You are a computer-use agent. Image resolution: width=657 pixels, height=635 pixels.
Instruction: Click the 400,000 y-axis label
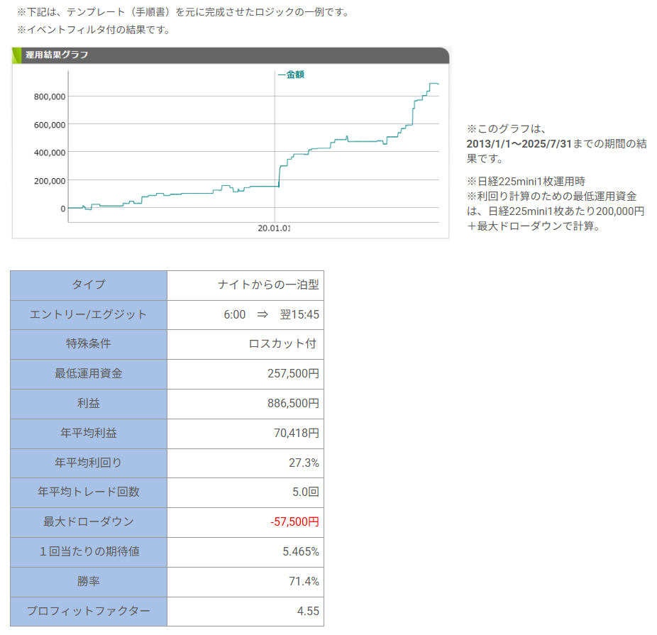(50, 153)
